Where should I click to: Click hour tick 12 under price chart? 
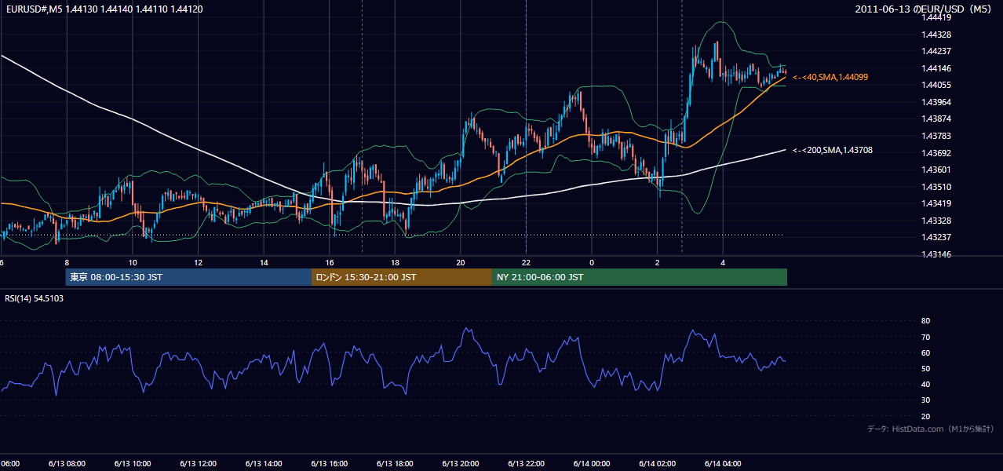point(198,262)
